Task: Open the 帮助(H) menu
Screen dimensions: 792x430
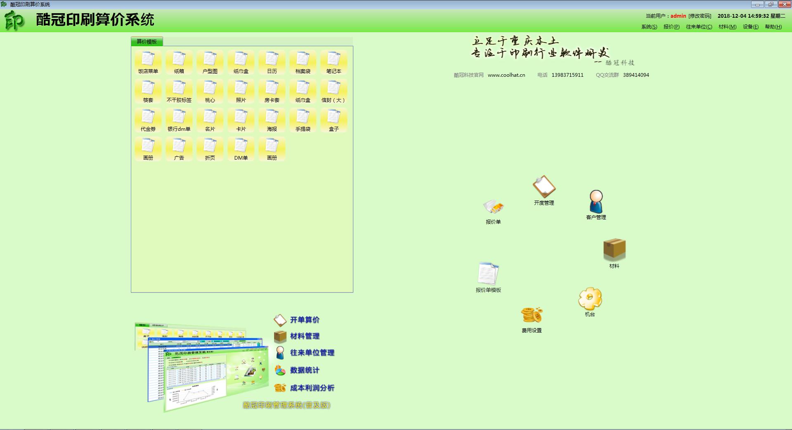Action: (773, 27)
